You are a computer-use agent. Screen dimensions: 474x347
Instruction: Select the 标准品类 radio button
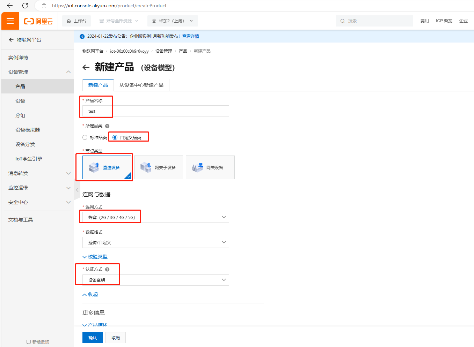85,137
